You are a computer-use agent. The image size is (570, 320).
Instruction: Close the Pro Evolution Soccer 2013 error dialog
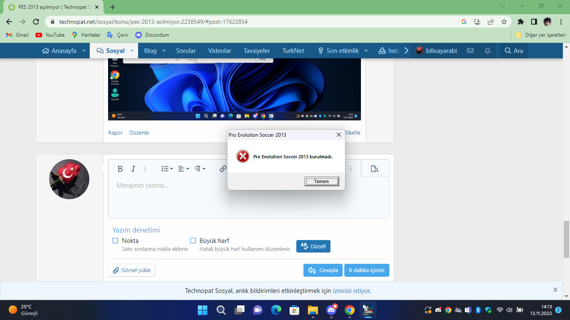click(x=339, y=135)
